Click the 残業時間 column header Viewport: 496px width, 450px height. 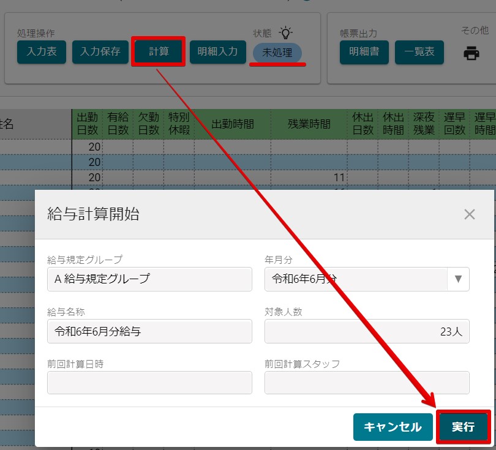309,124
